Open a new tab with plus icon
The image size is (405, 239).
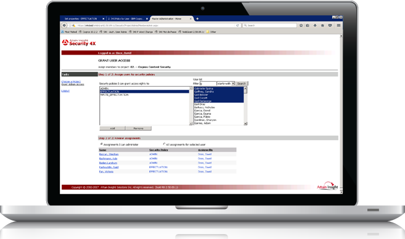click(x=197, y=18)
